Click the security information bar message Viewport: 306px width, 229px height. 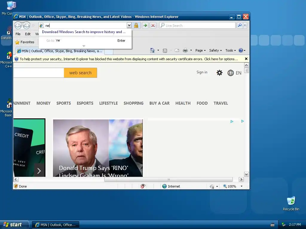coord(128,59)
